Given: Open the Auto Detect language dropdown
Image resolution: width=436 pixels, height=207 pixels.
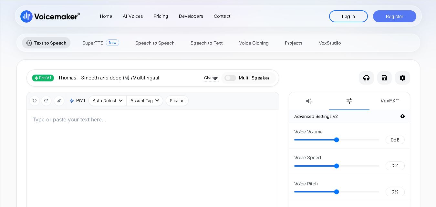Looking at the screenshot, I should [x=108, y=101].
